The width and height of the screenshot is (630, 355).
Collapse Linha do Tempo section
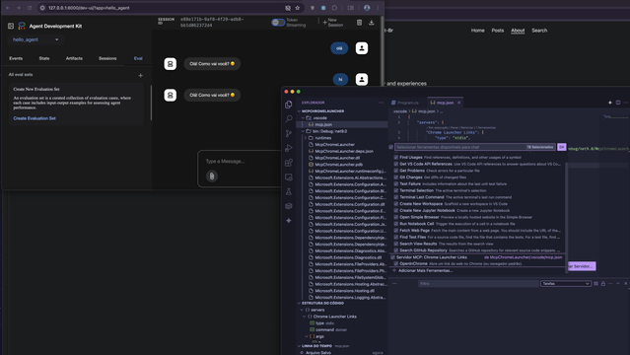pyautogui.click(x=299, y=346)
